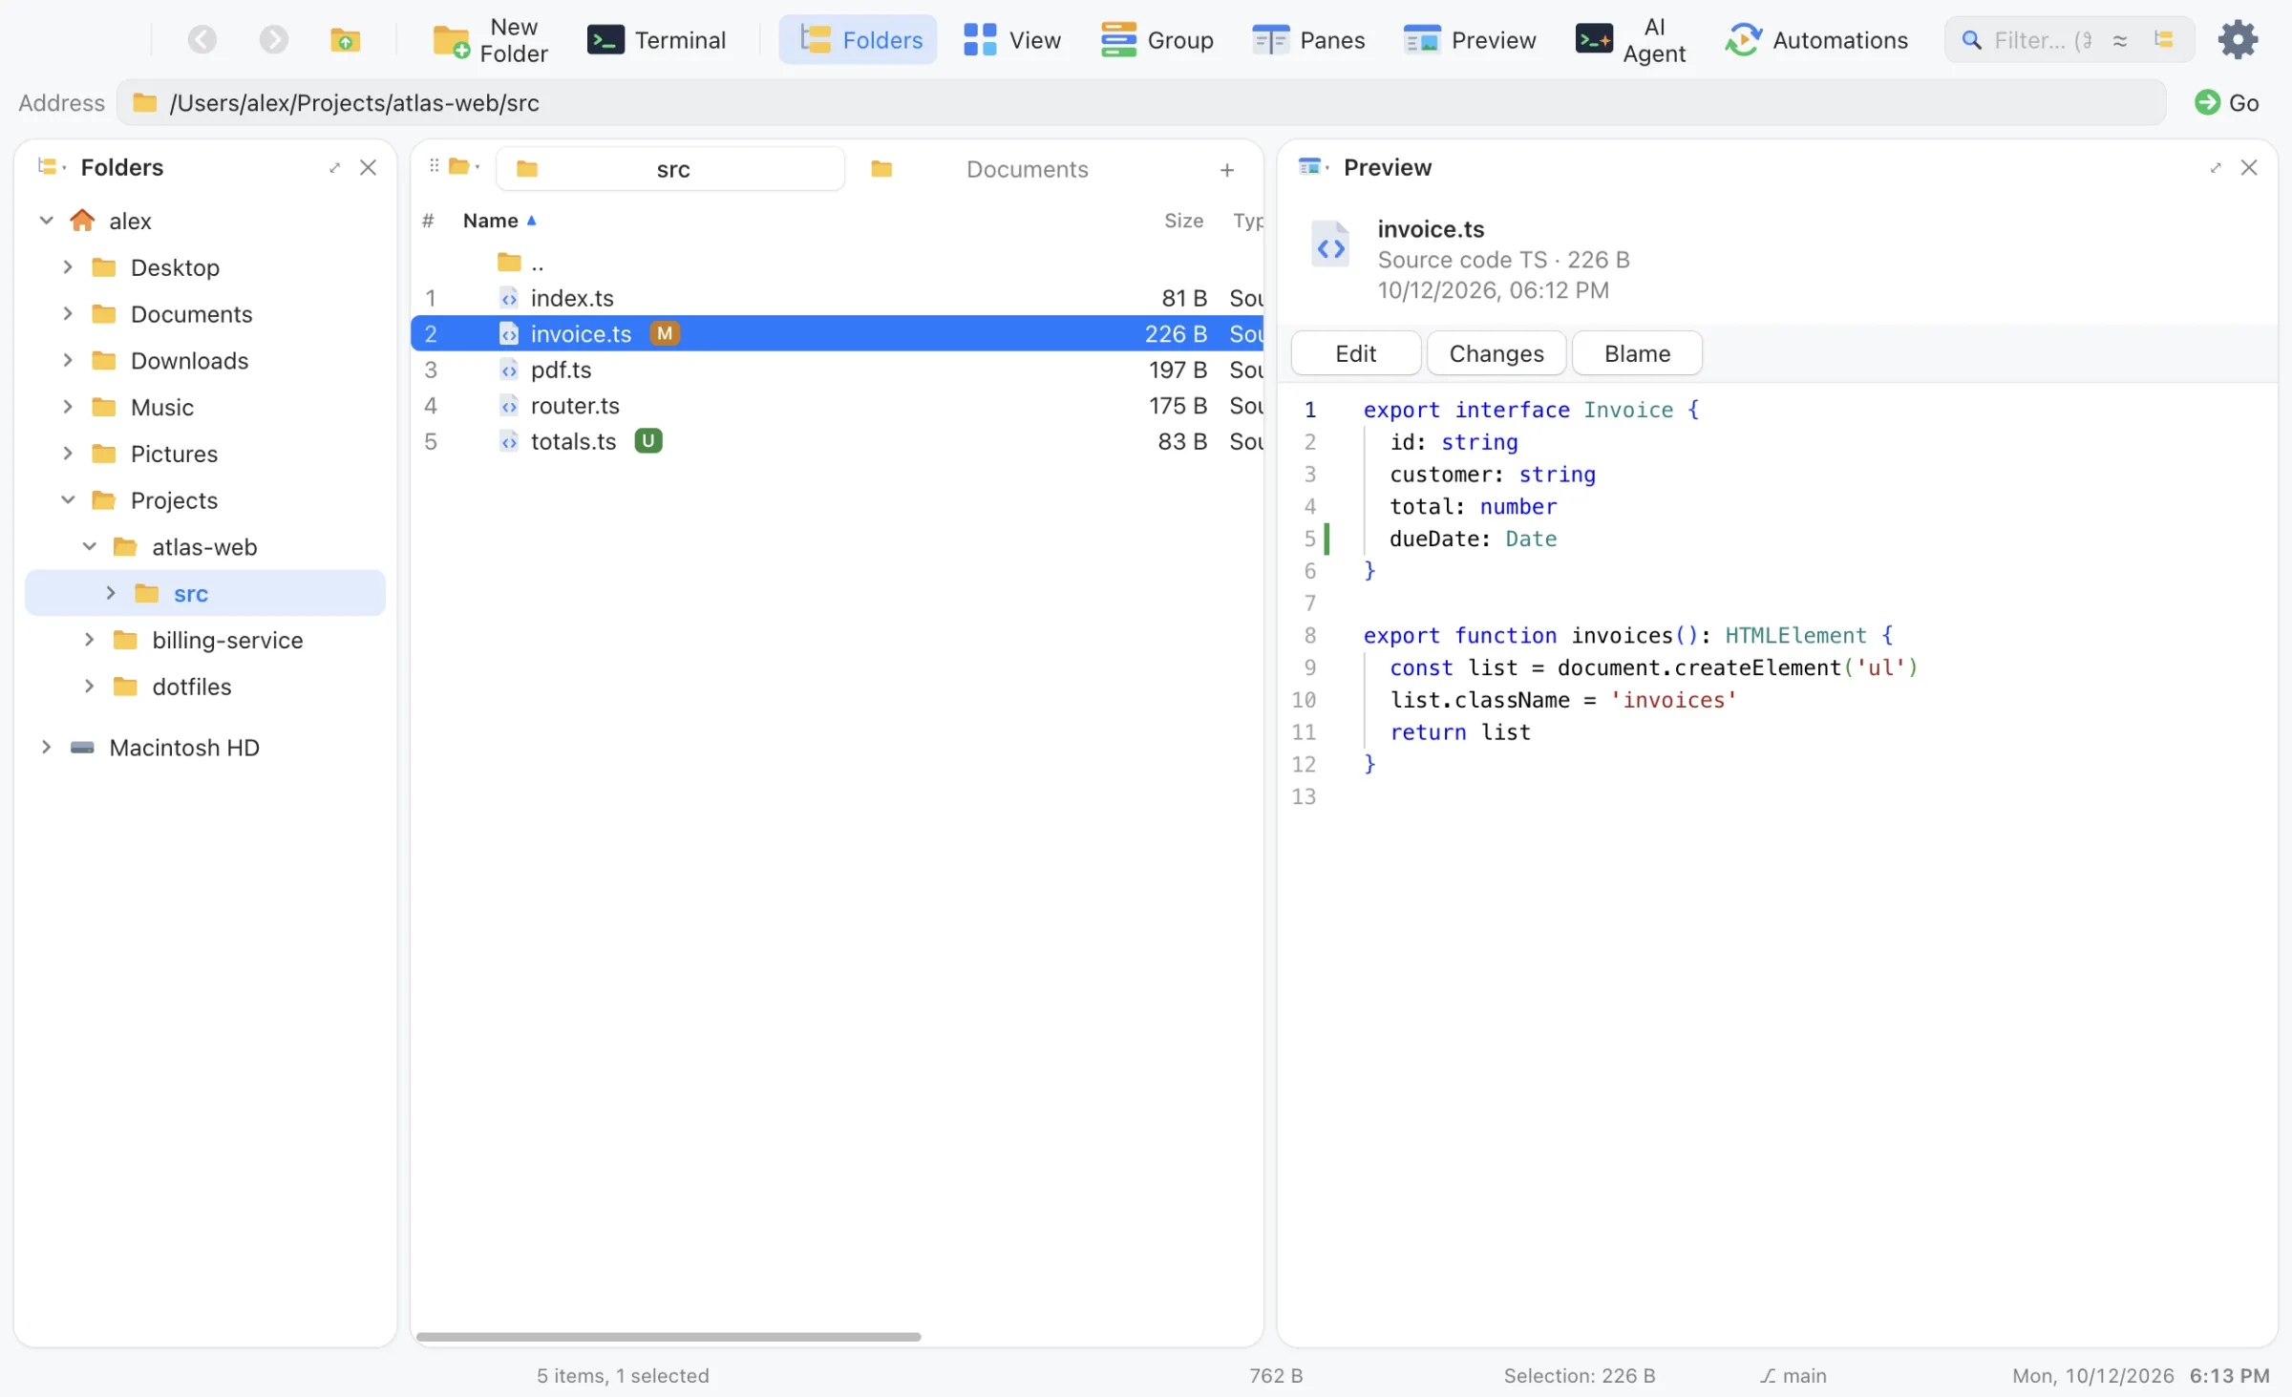Open the Folders panel menu icon dropdown
Viewport: 2292px width, 1397px height.
coord(51,167)
